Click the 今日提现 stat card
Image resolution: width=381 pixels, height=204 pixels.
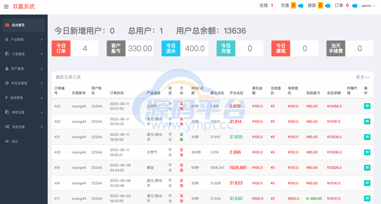pos(295,48)
